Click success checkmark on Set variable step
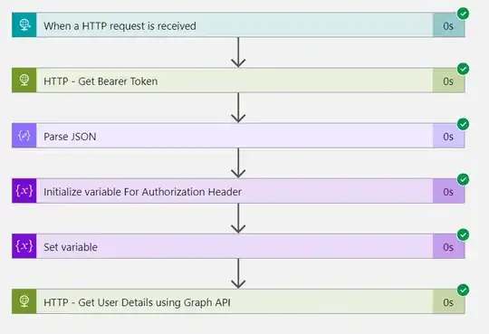 (463, 234)
